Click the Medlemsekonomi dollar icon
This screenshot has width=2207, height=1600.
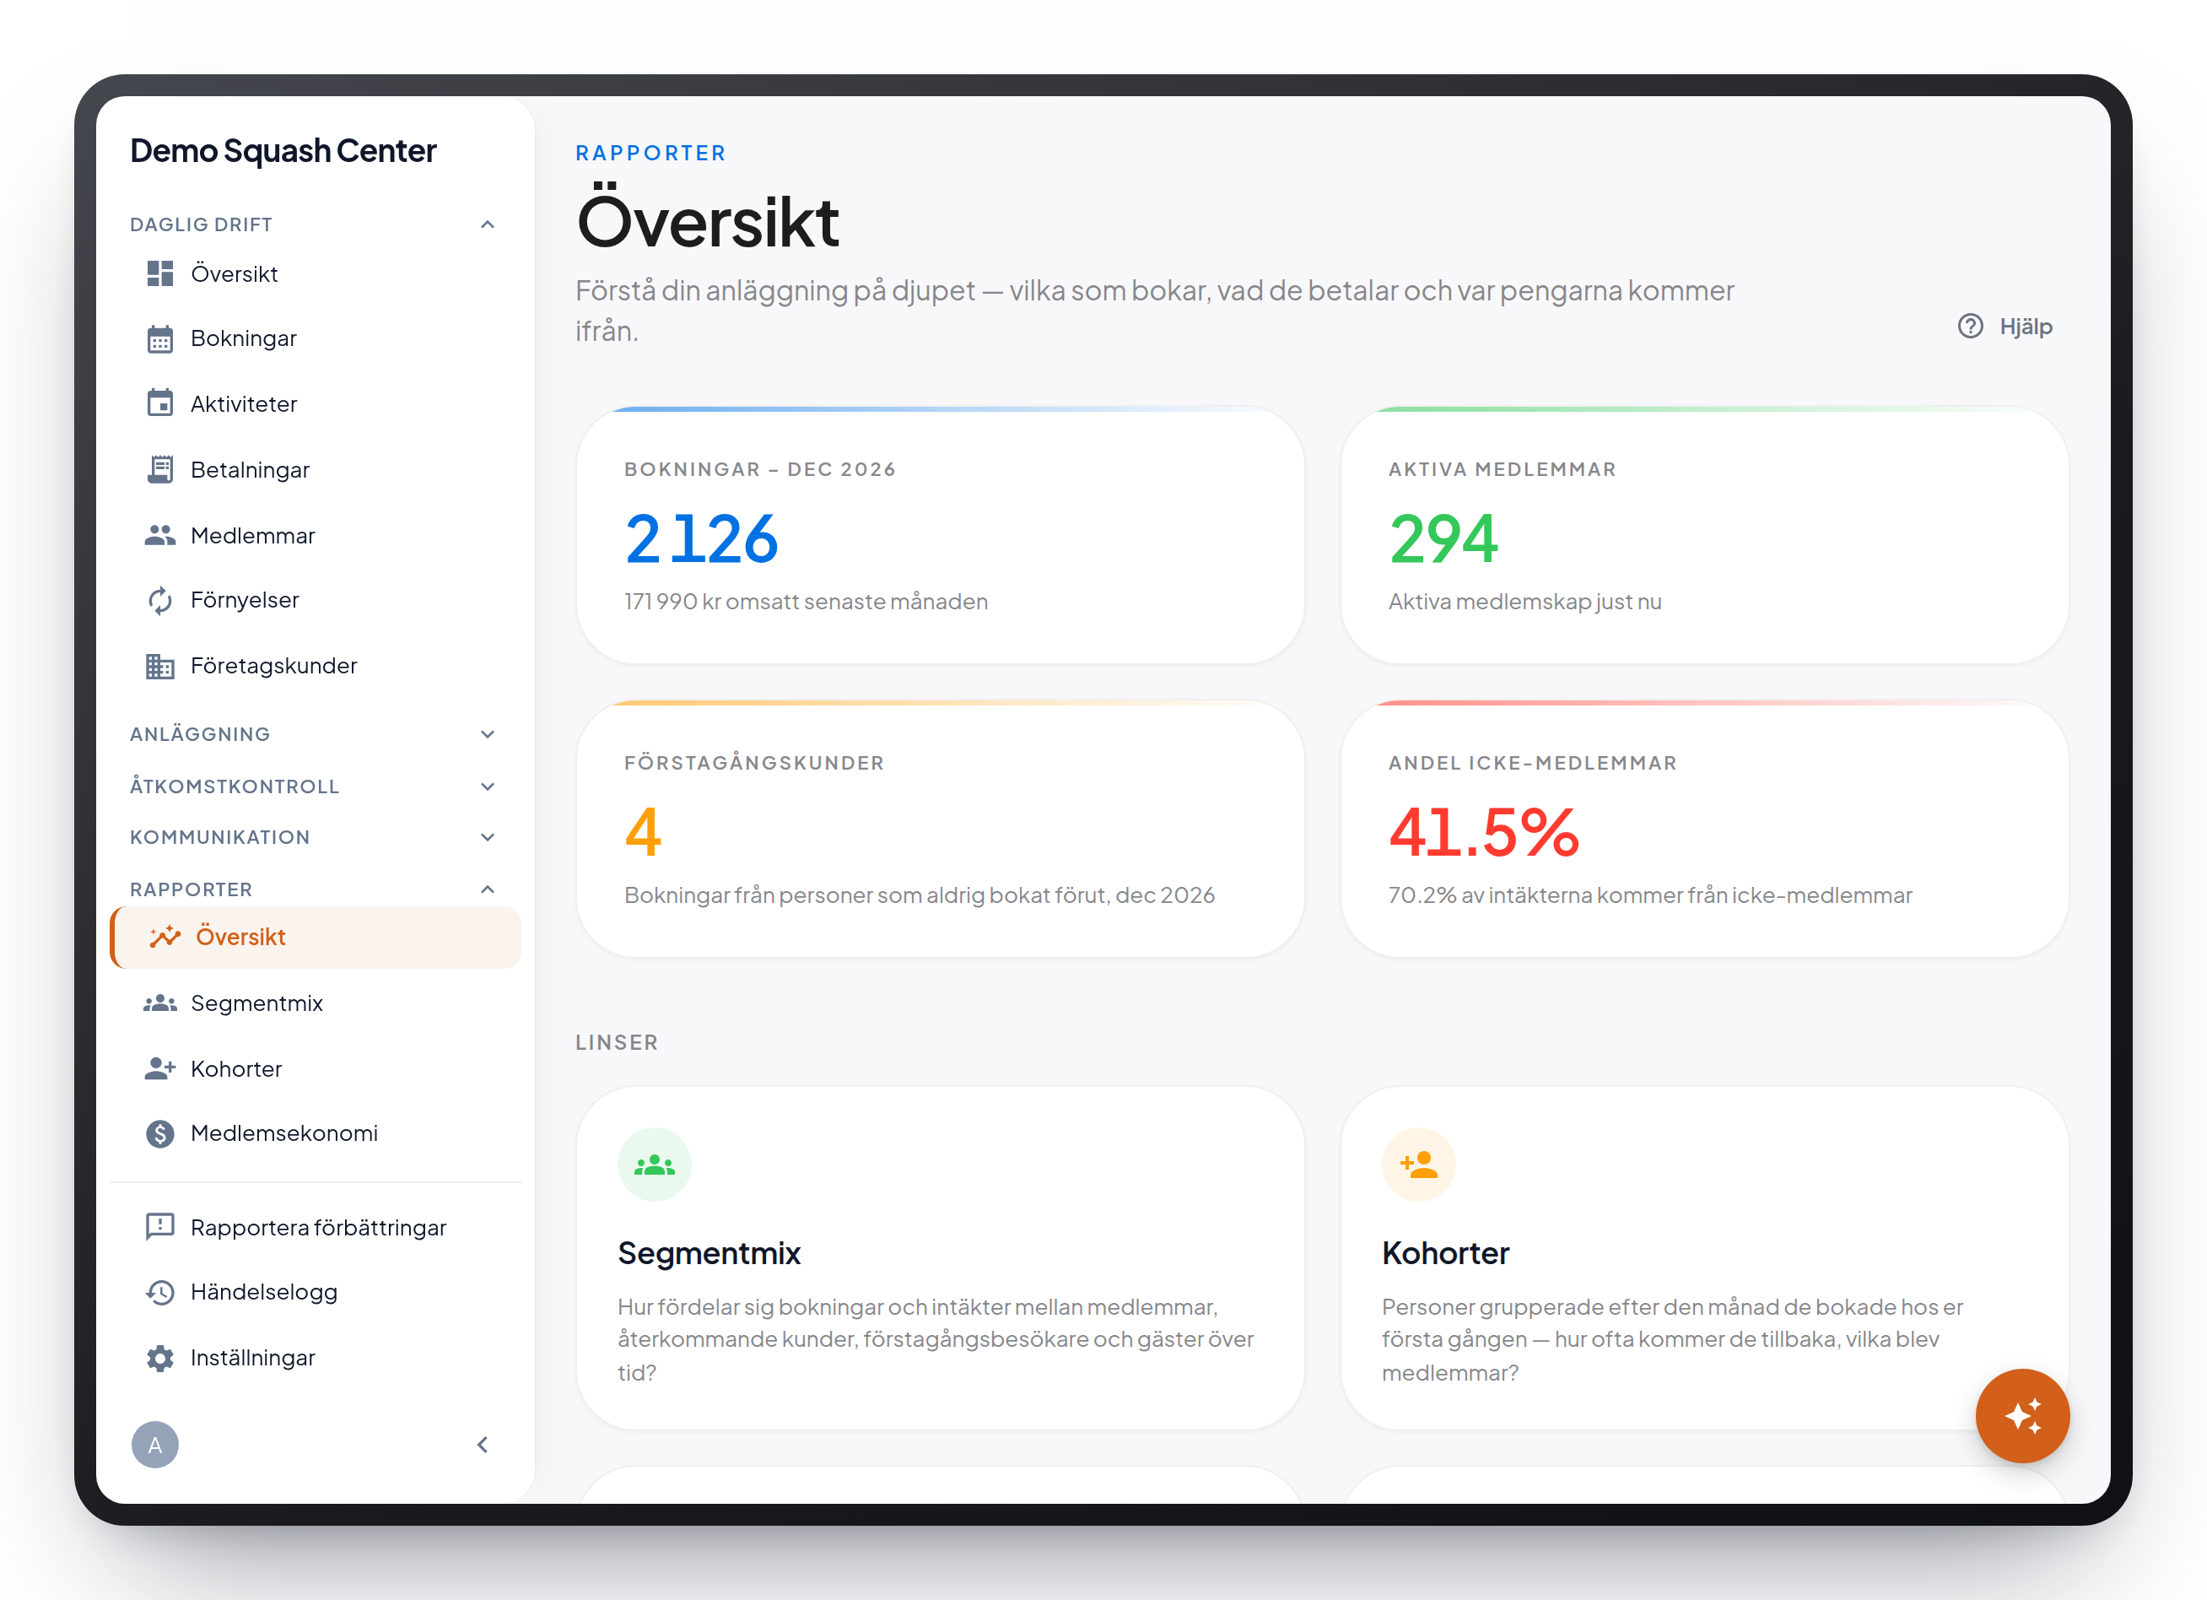point(159,1134)
